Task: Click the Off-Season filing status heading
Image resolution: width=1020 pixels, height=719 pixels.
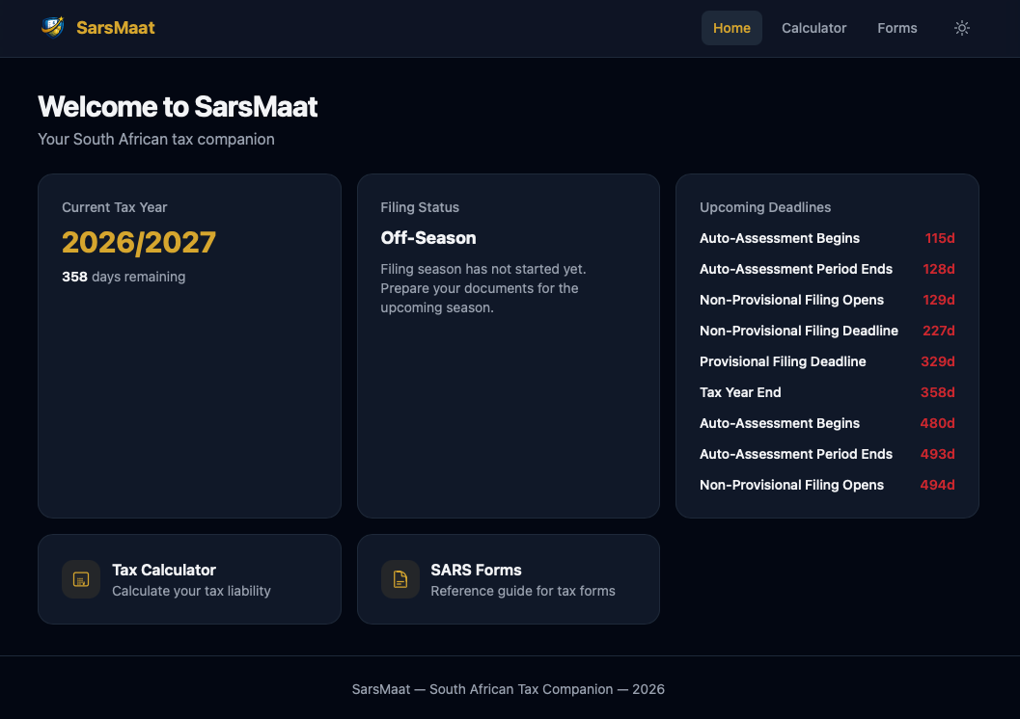Action: 428,238
